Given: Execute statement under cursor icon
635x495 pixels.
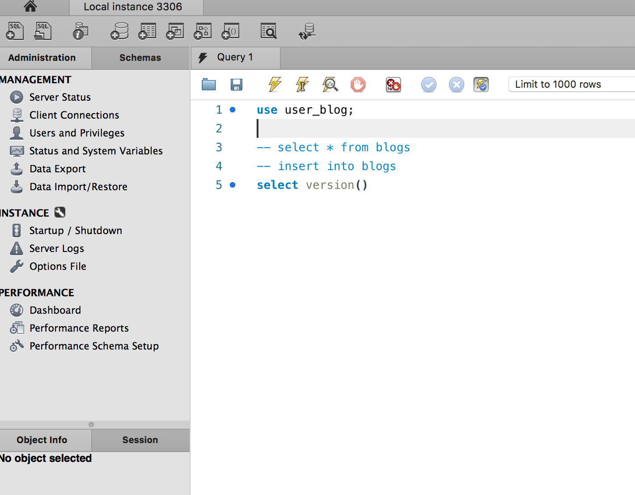Looking at the screenshot, I should (302, 84).
